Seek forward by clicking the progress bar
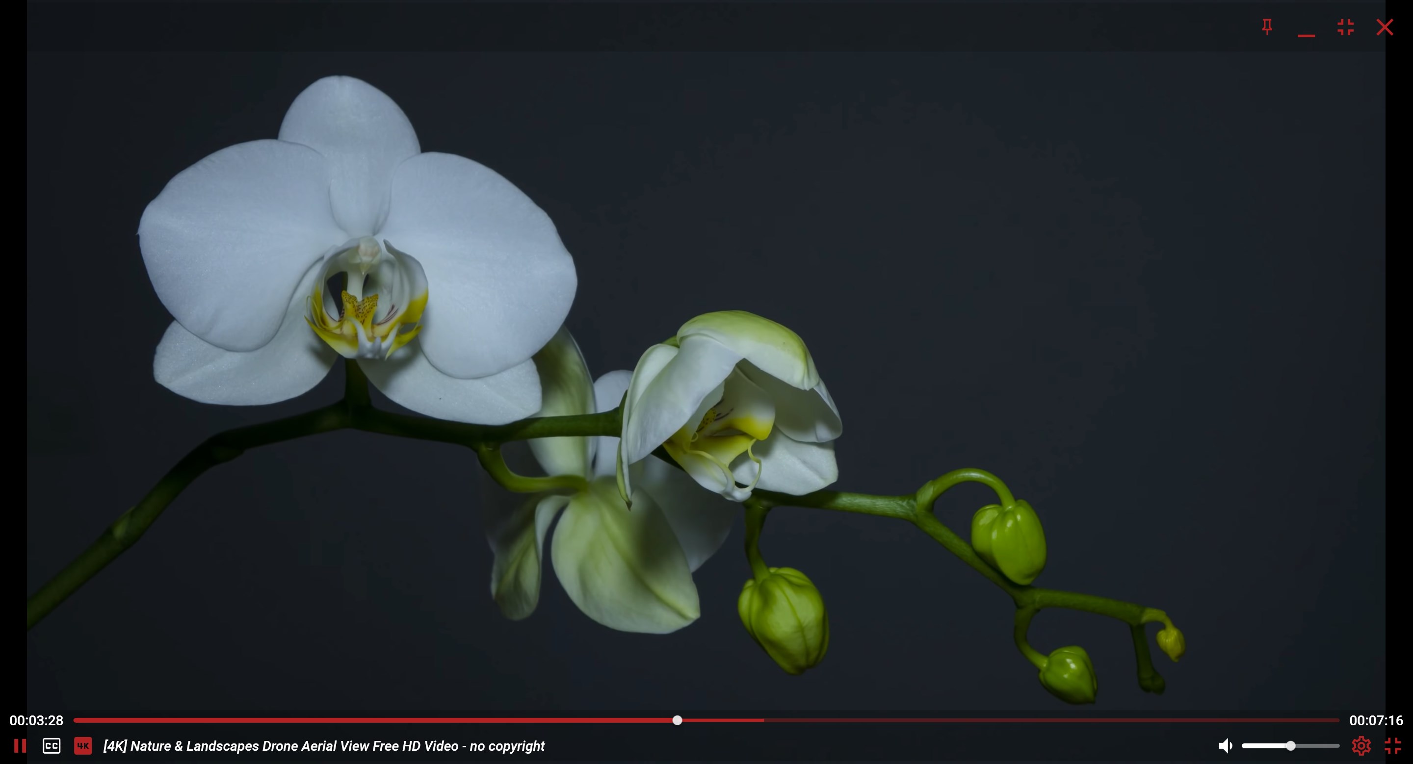The image size is (1413, 764). point(987,720)
